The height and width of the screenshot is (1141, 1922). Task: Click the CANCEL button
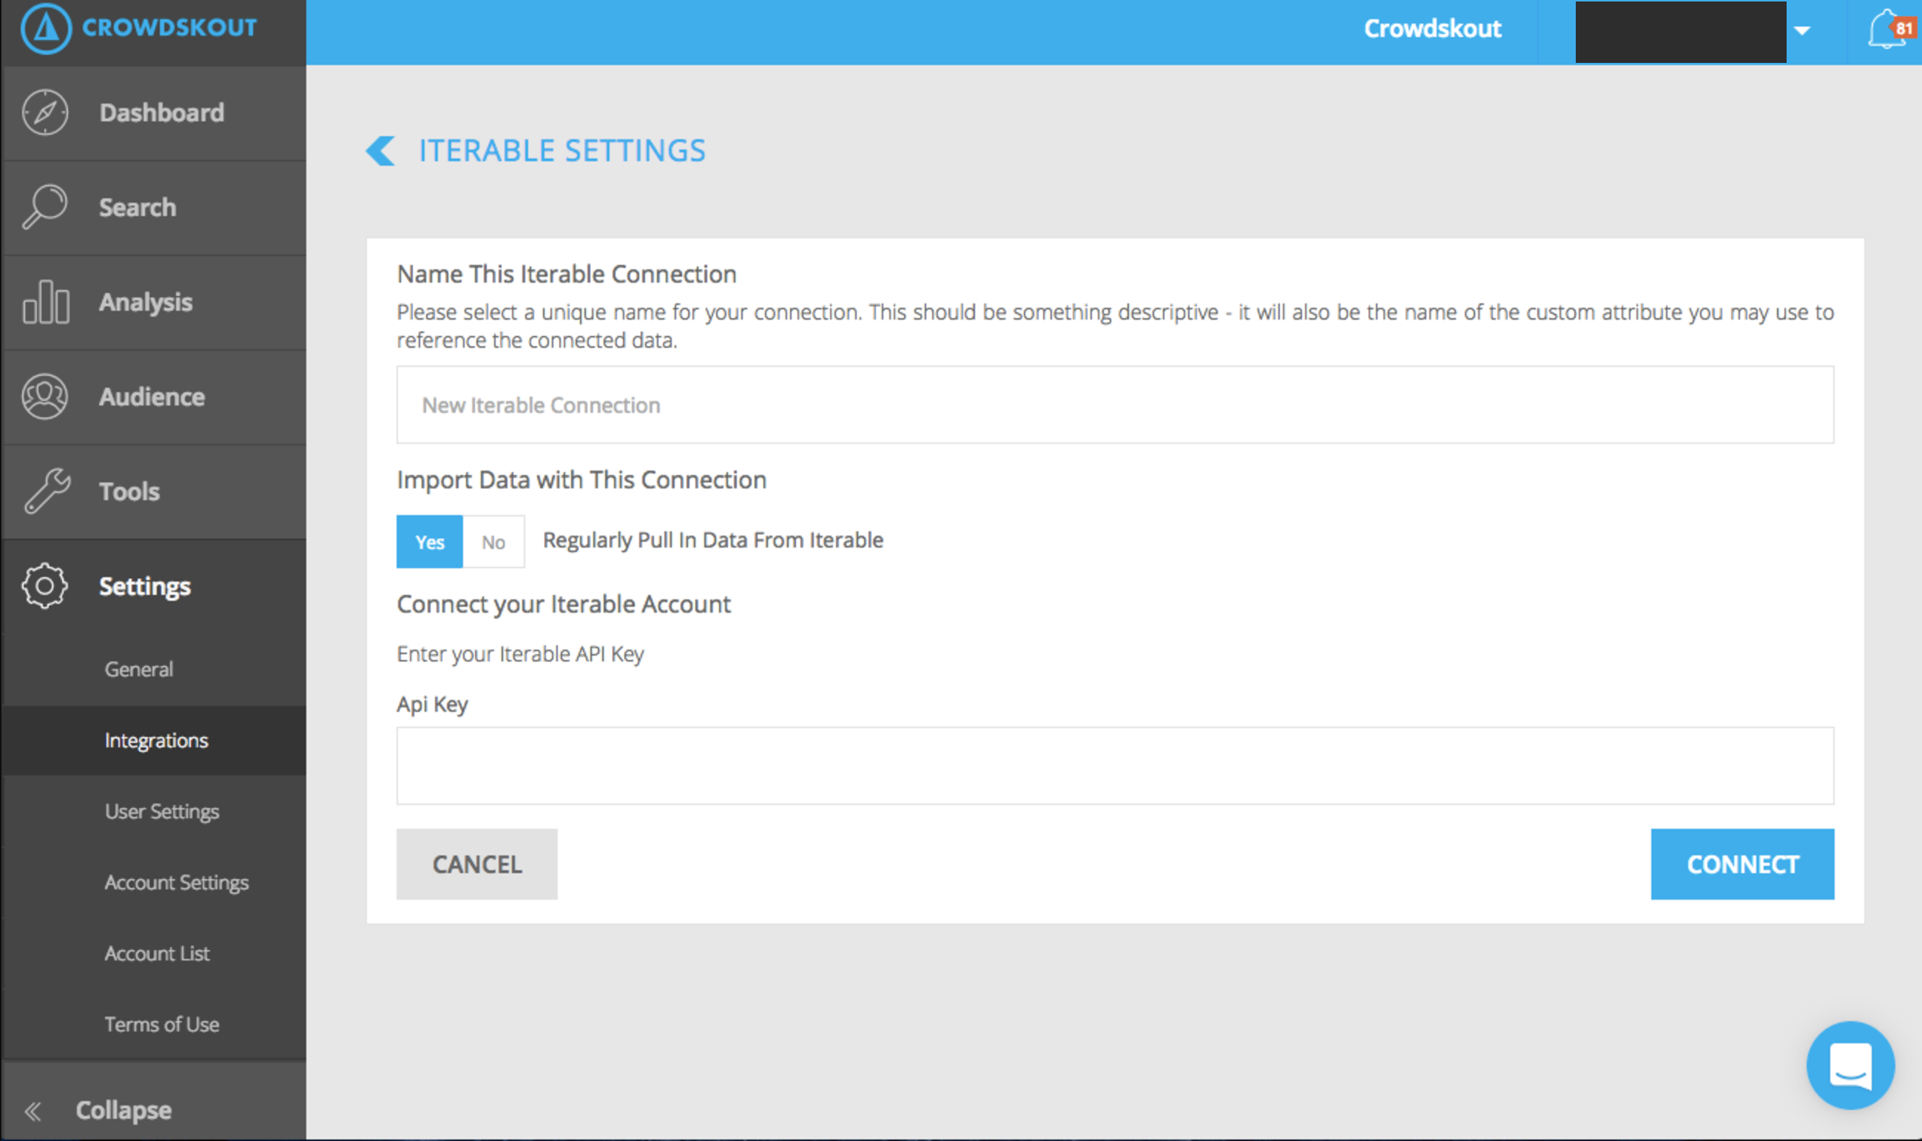pos(476,864)
